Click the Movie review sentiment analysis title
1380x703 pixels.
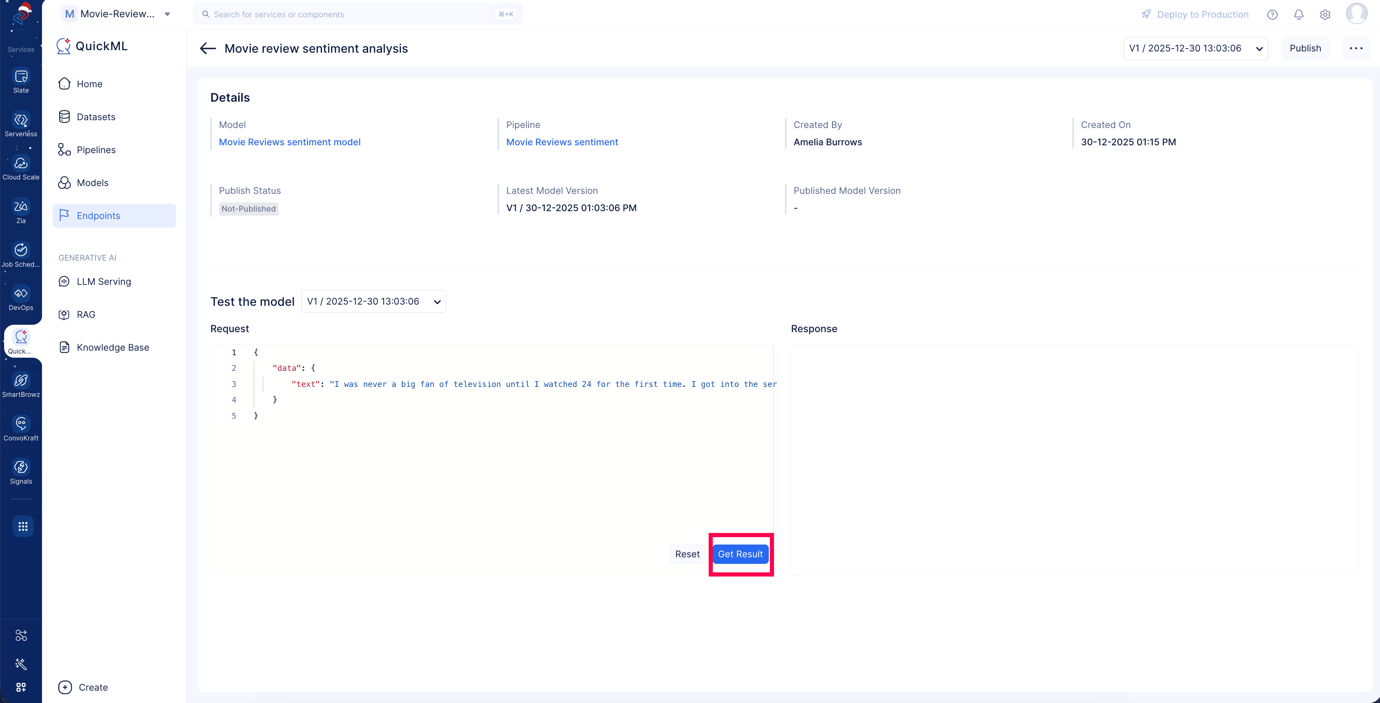(x=316, y=49)
